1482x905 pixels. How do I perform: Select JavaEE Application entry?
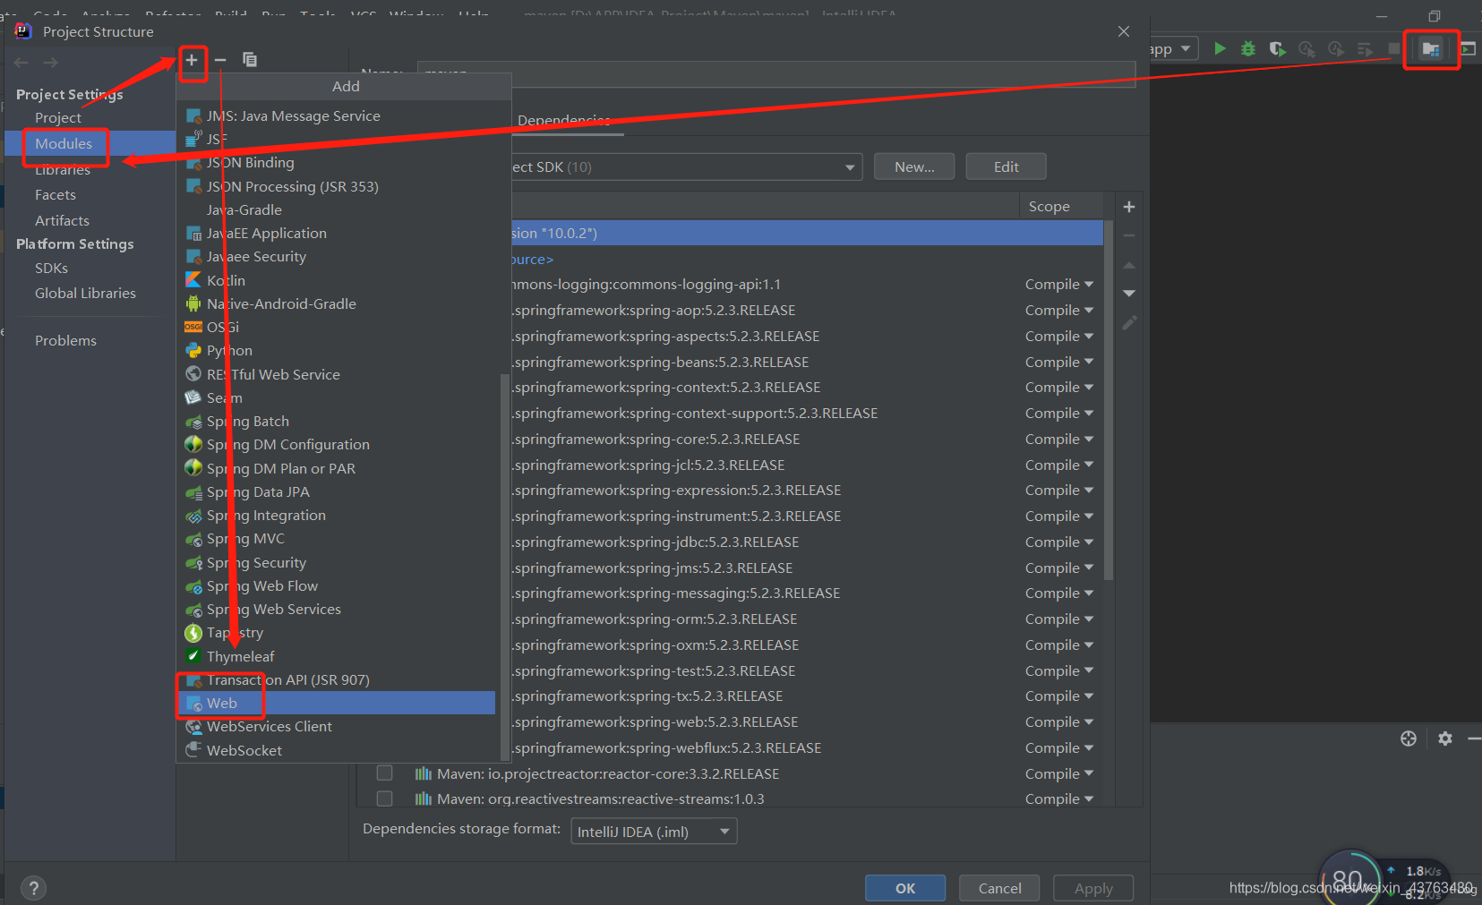336,233
